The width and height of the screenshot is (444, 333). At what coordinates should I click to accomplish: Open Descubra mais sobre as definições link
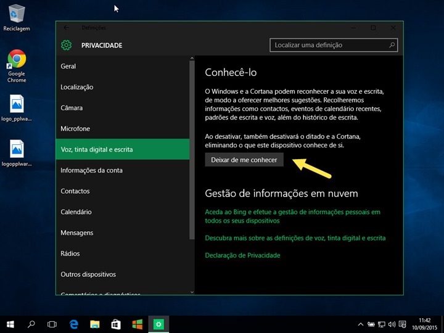pos(295,238)
